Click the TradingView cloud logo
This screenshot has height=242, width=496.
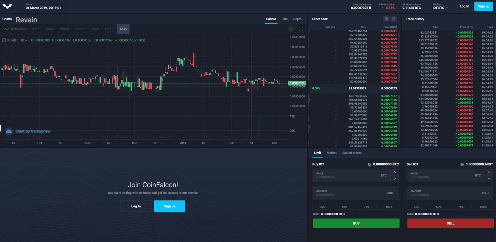(9, 131)
